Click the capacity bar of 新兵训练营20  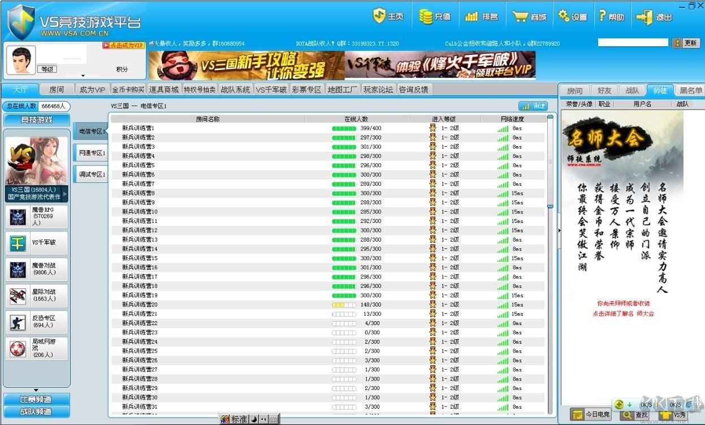[x=345, y=304]
